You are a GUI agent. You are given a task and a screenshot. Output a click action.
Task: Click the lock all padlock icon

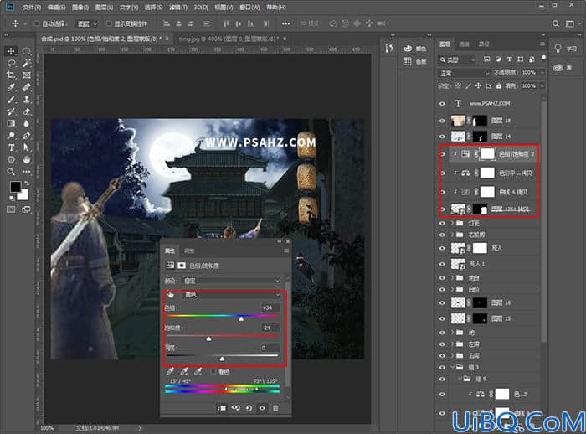tap(499, 86)
